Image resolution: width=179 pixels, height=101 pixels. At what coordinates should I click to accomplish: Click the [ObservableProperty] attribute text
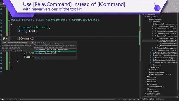[34, 27]
